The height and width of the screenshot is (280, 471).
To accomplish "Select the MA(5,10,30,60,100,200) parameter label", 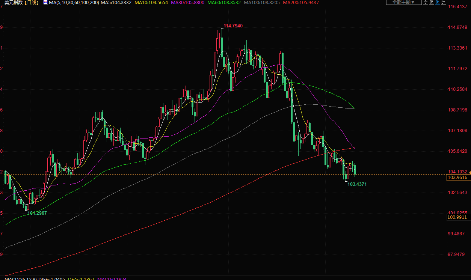I will [74, 2].
